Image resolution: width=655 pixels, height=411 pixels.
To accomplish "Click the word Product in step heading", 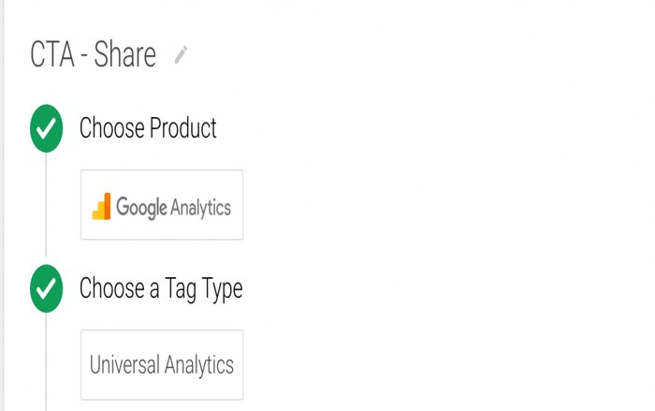I will pyautogui.click(x=183, y=127).
